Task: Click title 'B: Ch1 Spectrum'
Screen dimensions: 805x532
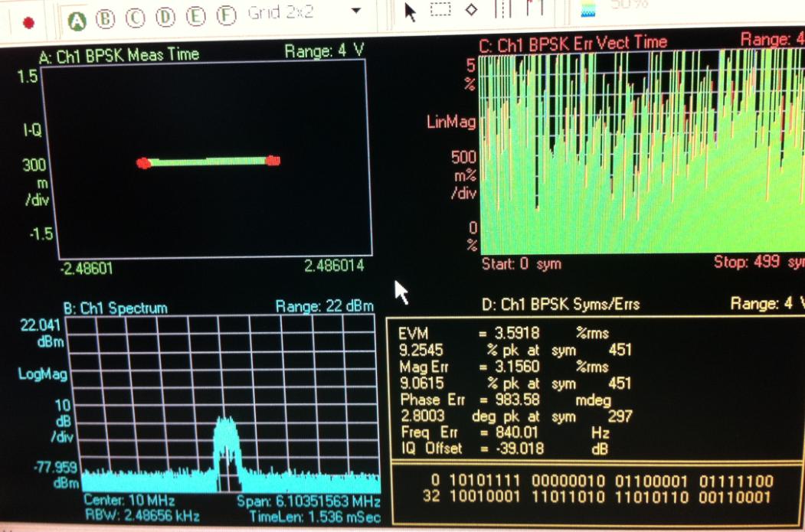Action: pyautogui.click(x=116, y=308)
